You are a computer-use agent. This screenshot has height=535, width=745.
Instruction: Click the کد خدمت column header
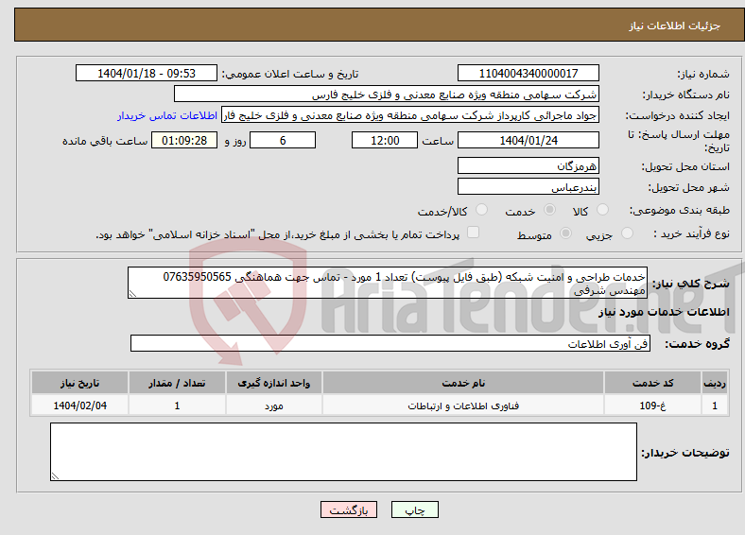tap(653, 383)
